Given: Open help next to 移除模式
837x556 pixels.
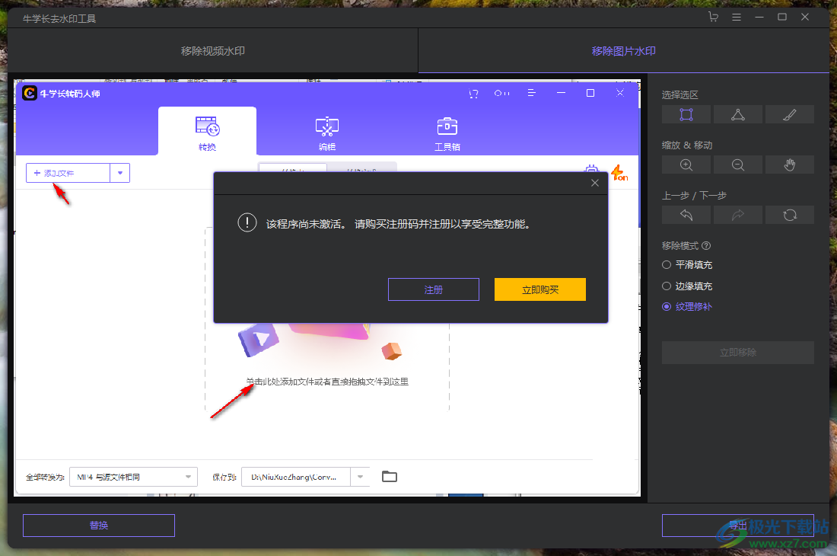Looking at the screenshot, I should coord(706,246).
